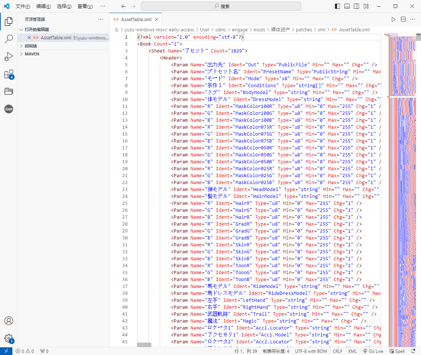Click breadcrumb sdmc folder
The width and height of the screenshot is (421, 355).
point(221,30)
